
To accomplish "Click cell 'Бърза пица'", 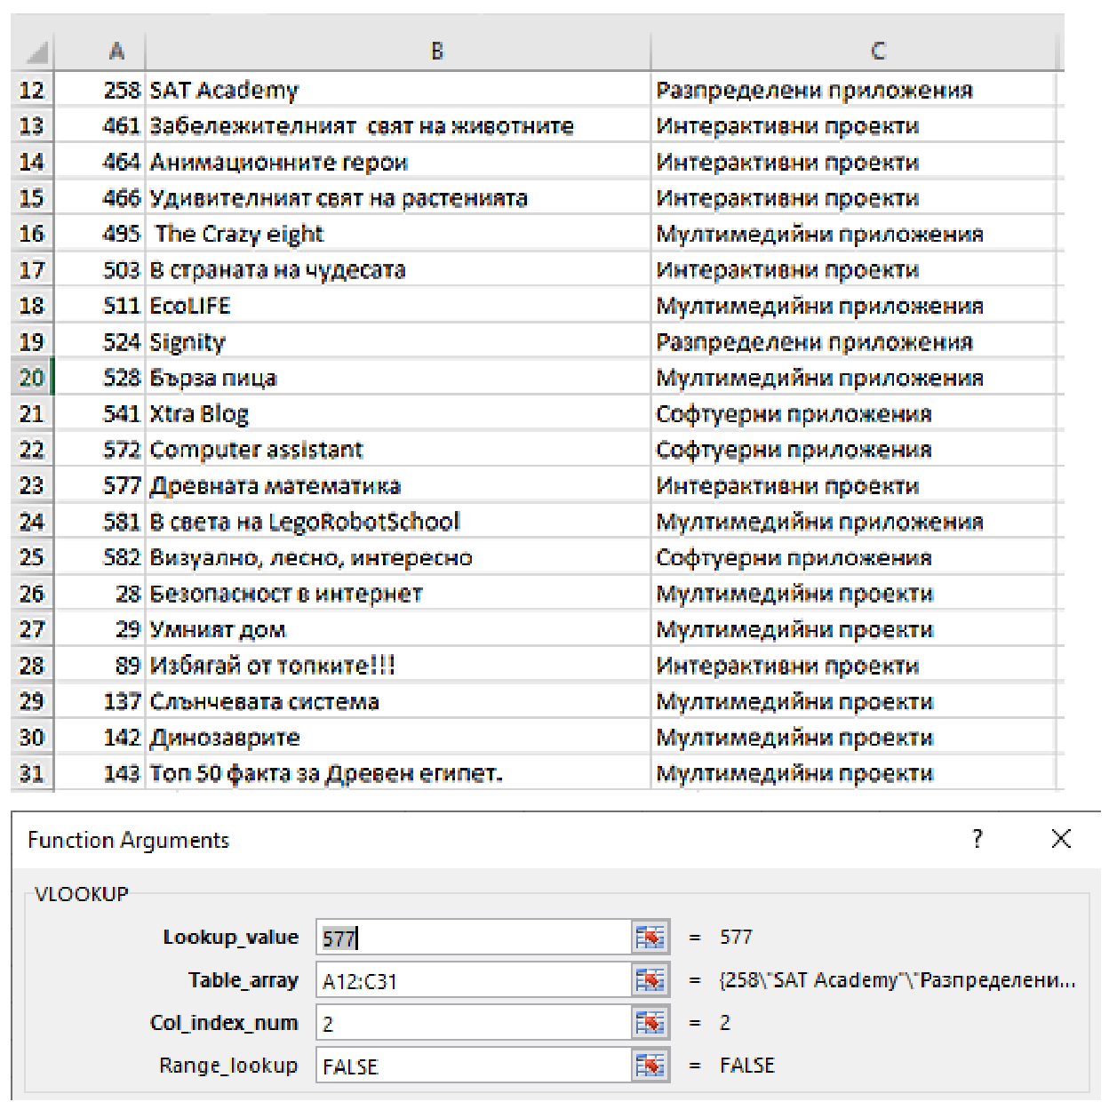I will (x=398, y=378).
